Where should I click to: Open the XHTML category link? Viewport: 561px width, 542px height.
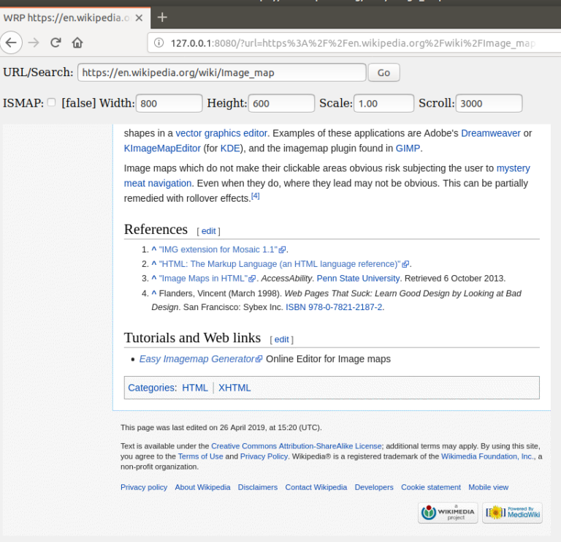234,388
